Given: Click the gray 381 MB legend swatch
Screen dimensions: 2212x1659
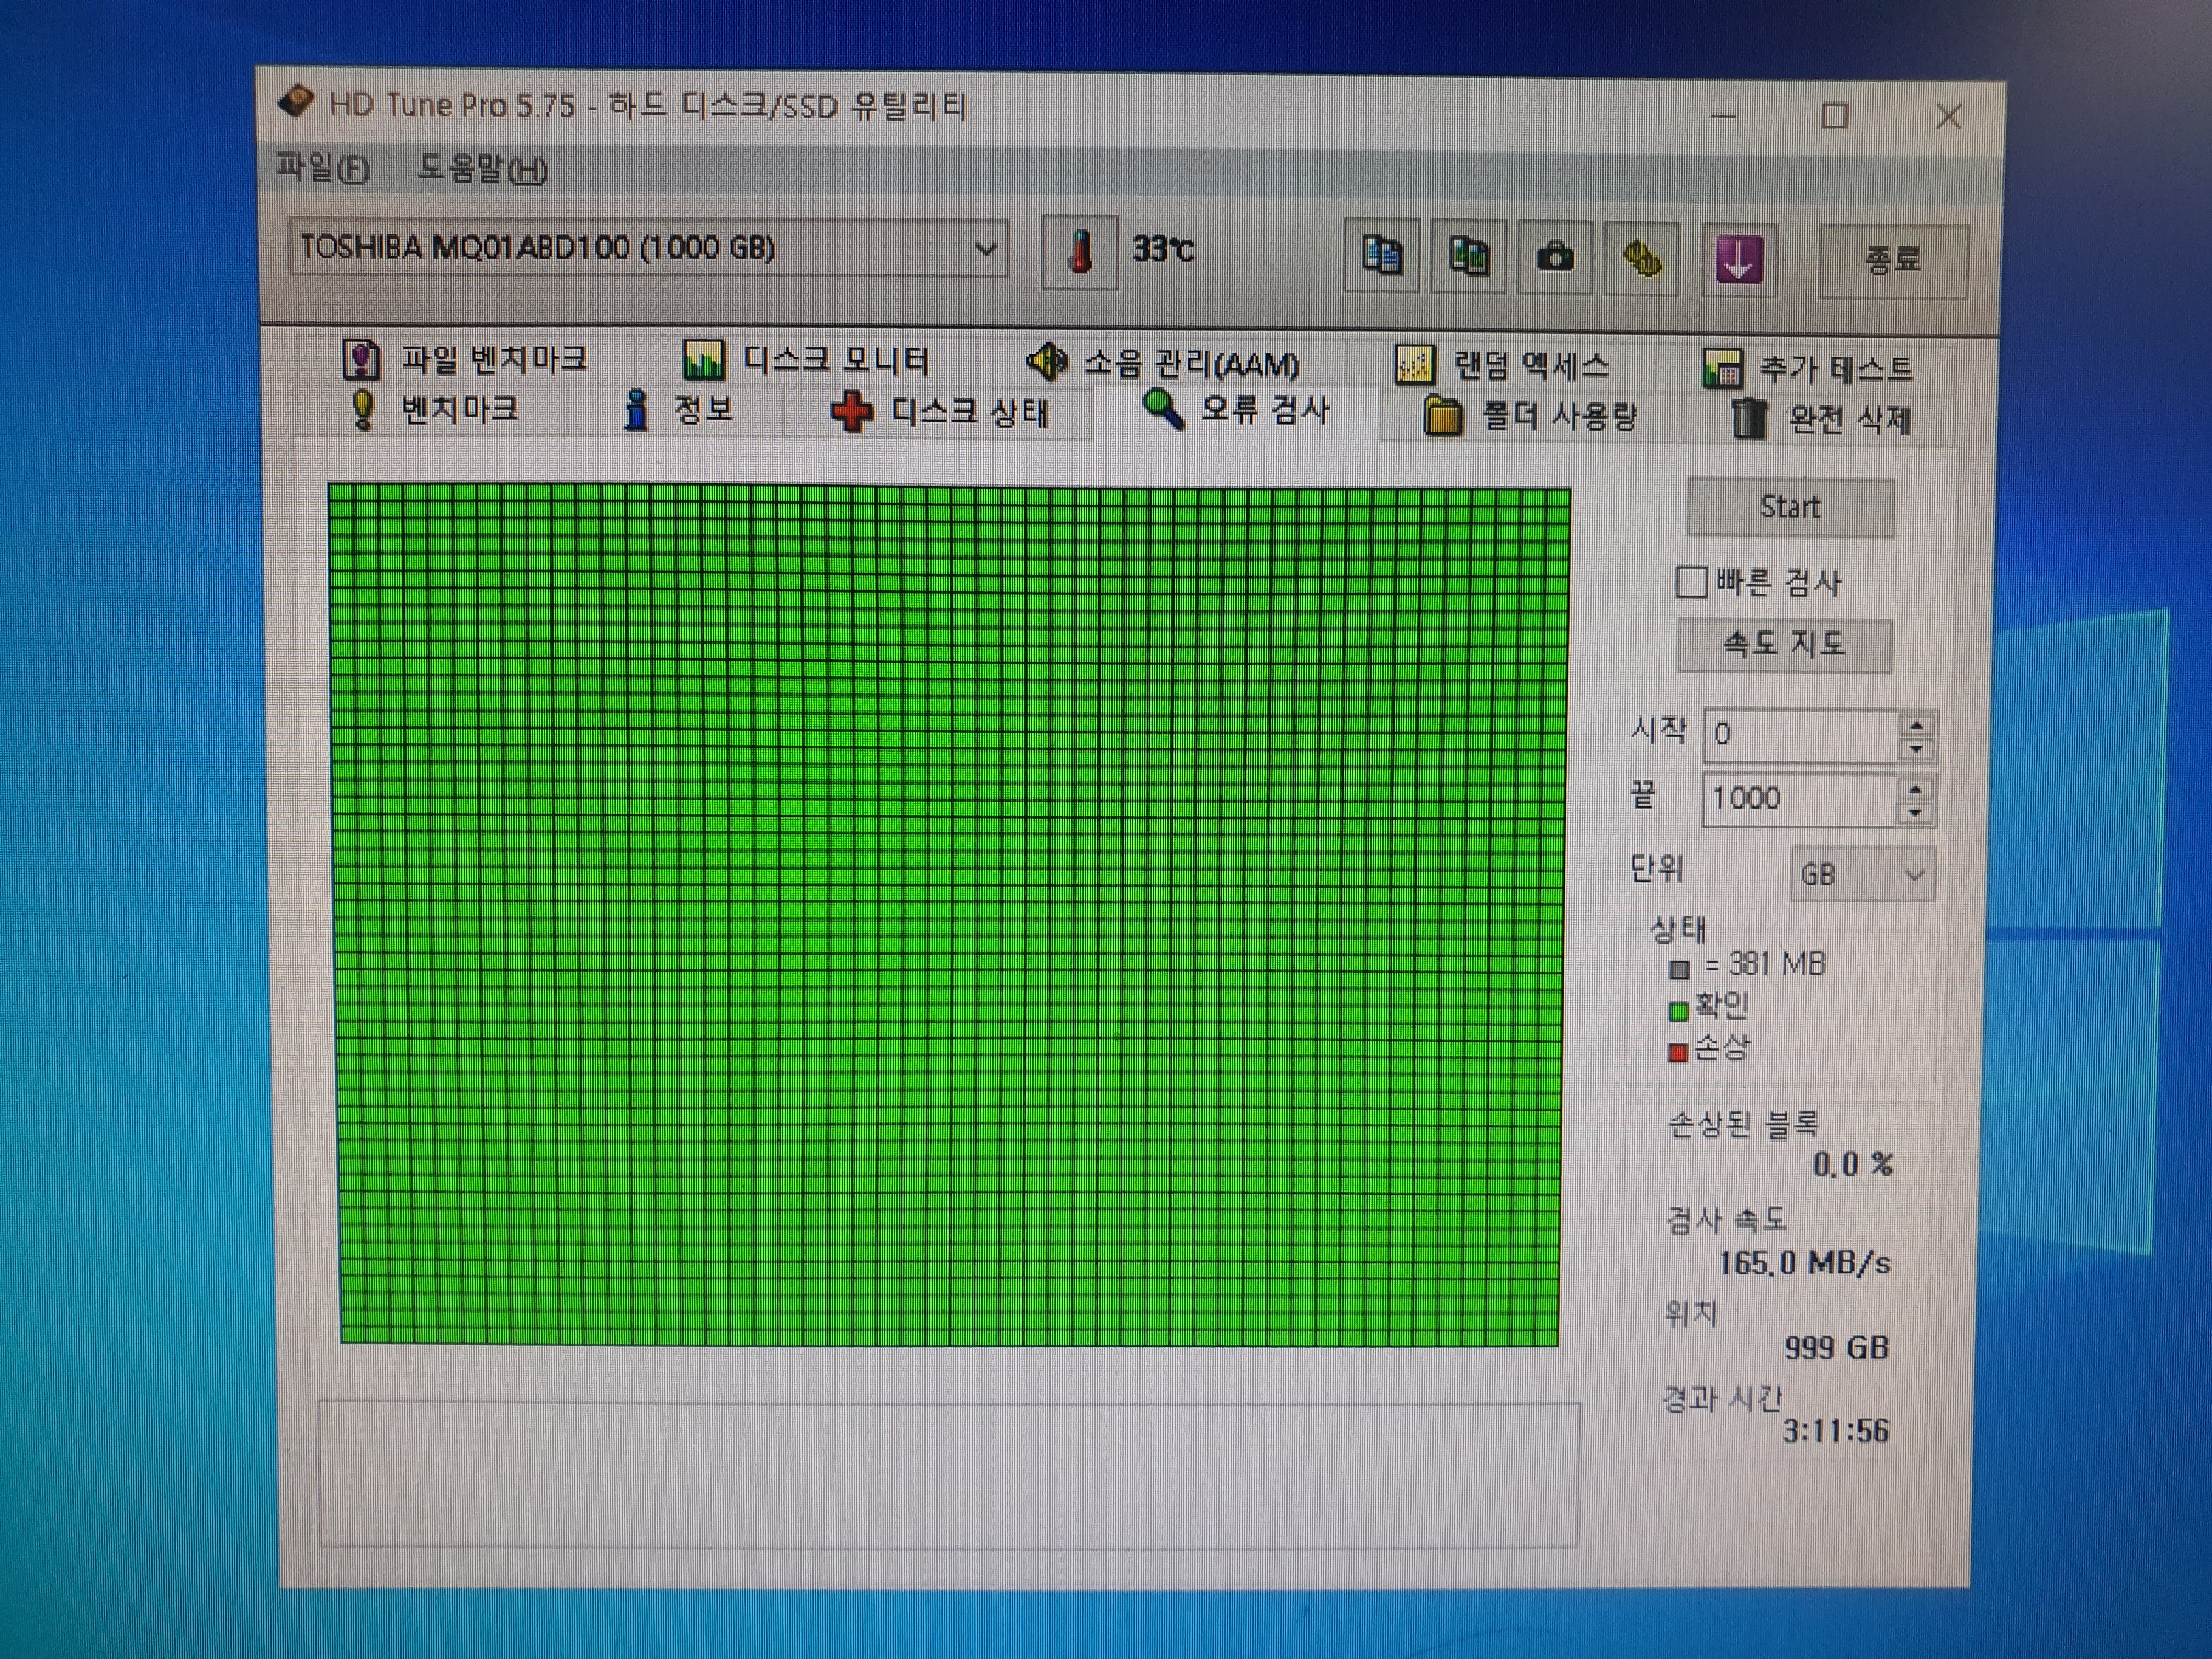Looking at the screenshot, I should [x=1680, y=969].
